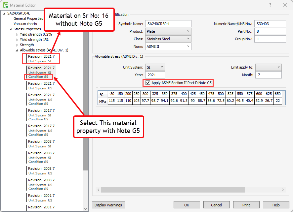Screen dimensions: 293x212
Task: Close the Material Editor window
Action: click(x=285, y=5)
